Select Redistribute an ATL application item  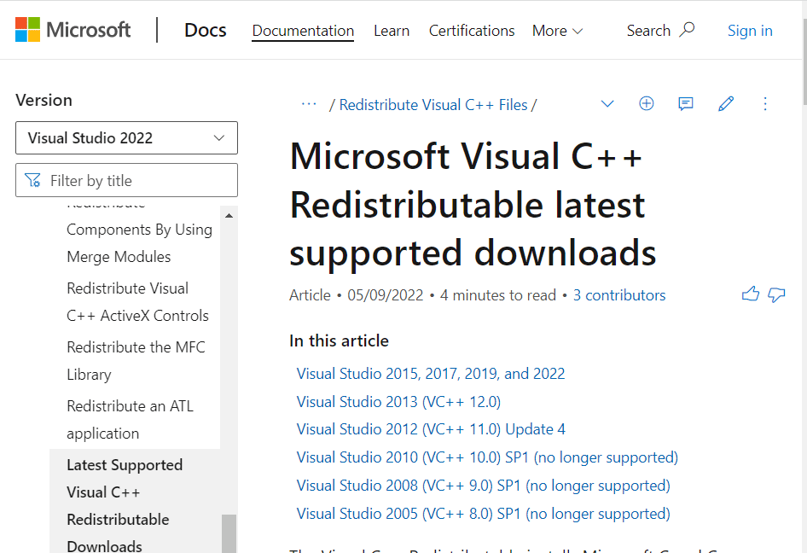(x=131, y=420)
